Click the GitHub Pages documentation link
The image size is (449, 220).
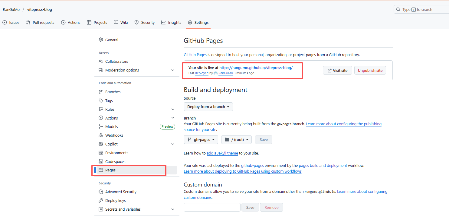(x=195, y=55)
